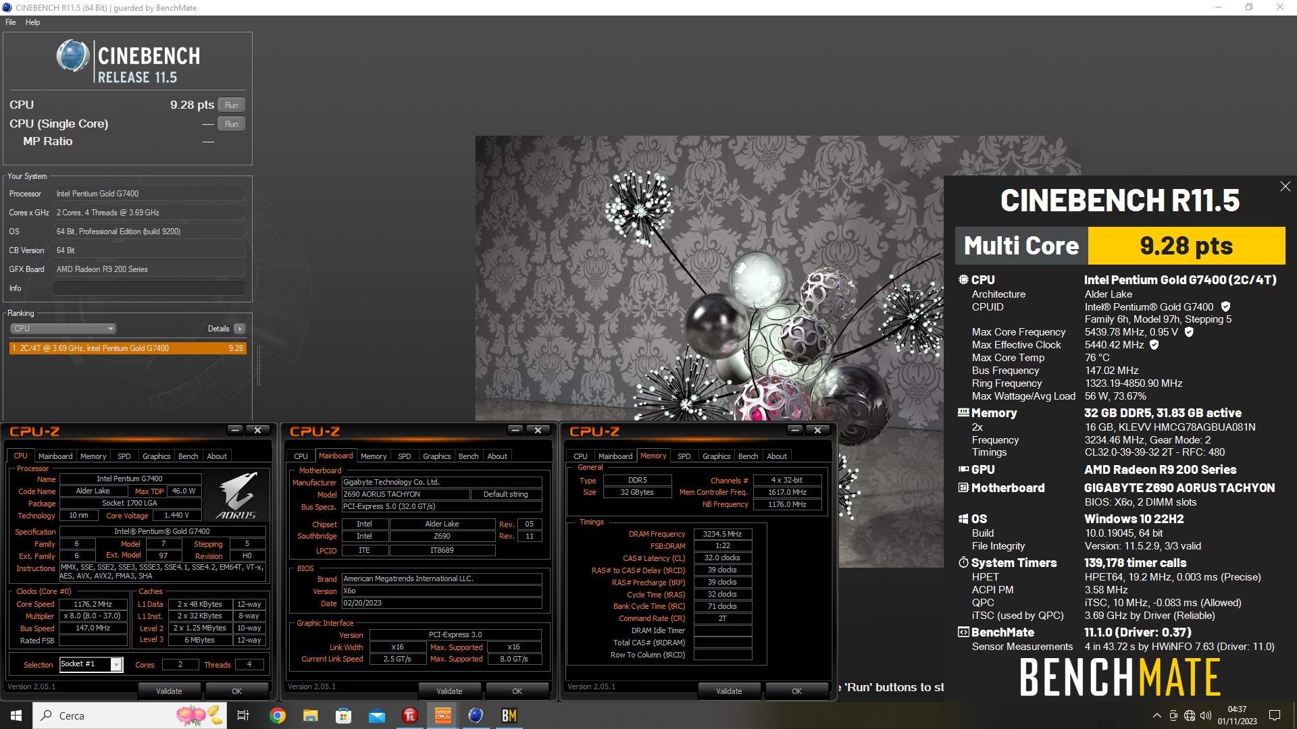
Task: Run the CPU multi-core benchmark
Action: point(231,105)
